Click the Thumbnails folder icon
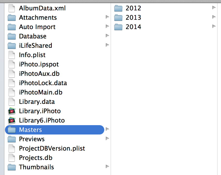This screenshot has height=175, width=221. [x=12, y=167]
